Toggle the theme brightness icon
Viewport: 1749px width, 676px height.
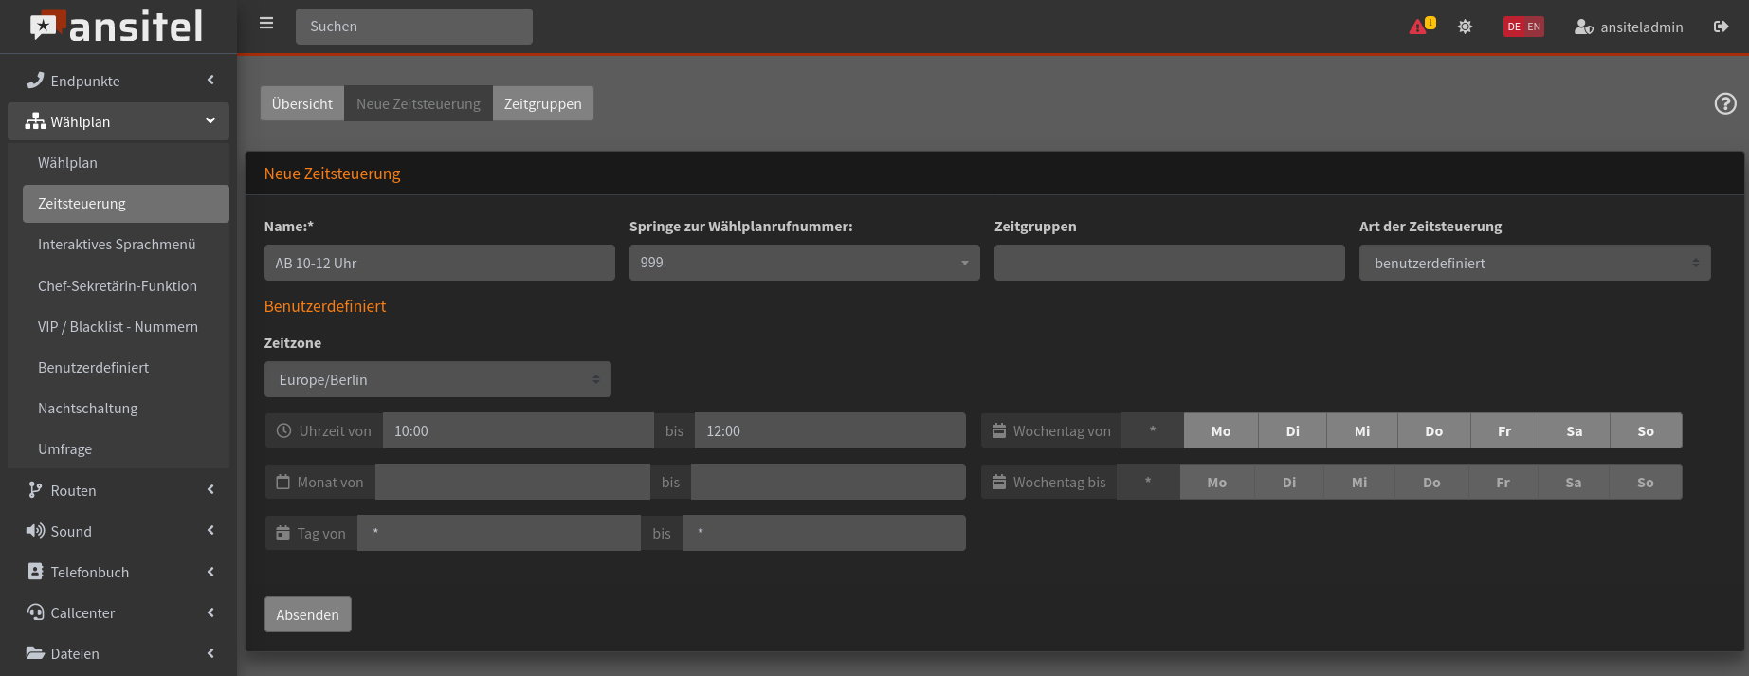pyautogui.click(x=1465, y=27)
